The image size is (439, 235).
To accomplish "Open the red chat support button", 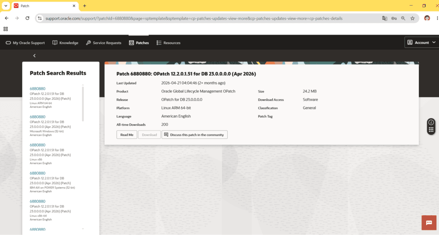I will click(429, 223).
